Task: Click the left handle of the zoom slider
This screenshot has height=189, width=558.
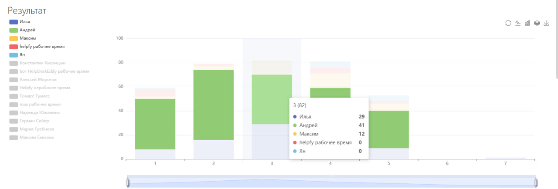Action: pyautogui.click(x=128, y=182)
